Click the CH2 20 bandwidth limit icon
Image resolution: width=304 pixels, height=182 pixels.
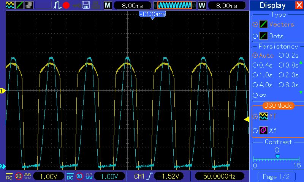[79, 176]
